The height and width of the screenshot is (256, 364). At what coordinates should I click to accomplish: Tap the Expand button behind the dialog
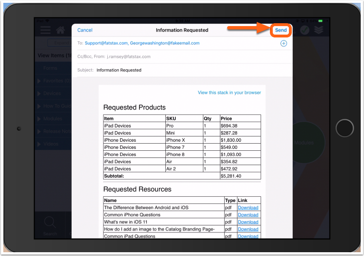[x=59, y=43]
